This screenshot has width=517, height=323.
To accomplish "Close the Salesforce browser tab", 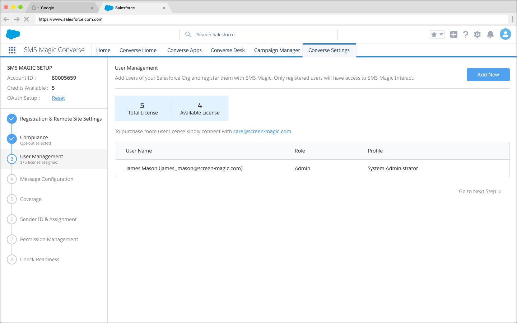I will tap(164, 8).
